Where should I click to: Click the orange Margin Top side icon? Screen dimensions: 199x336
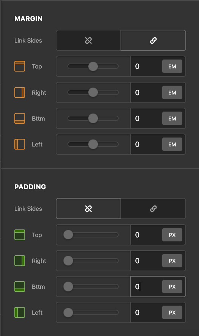coord(20,66)
